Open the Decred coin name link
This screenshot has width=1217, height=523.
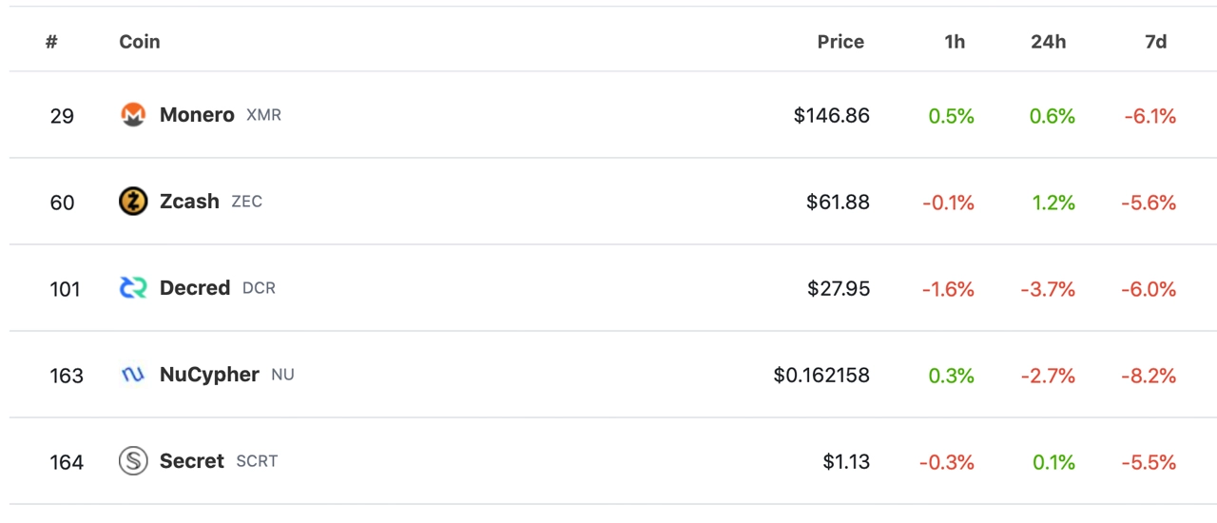[x=195, y=288]
